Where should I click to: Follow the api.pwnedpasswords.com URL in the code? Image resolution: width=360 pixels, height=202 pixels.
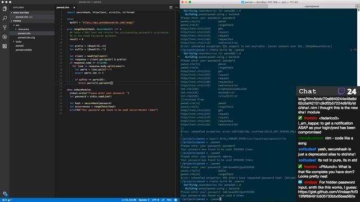point(109,22)
